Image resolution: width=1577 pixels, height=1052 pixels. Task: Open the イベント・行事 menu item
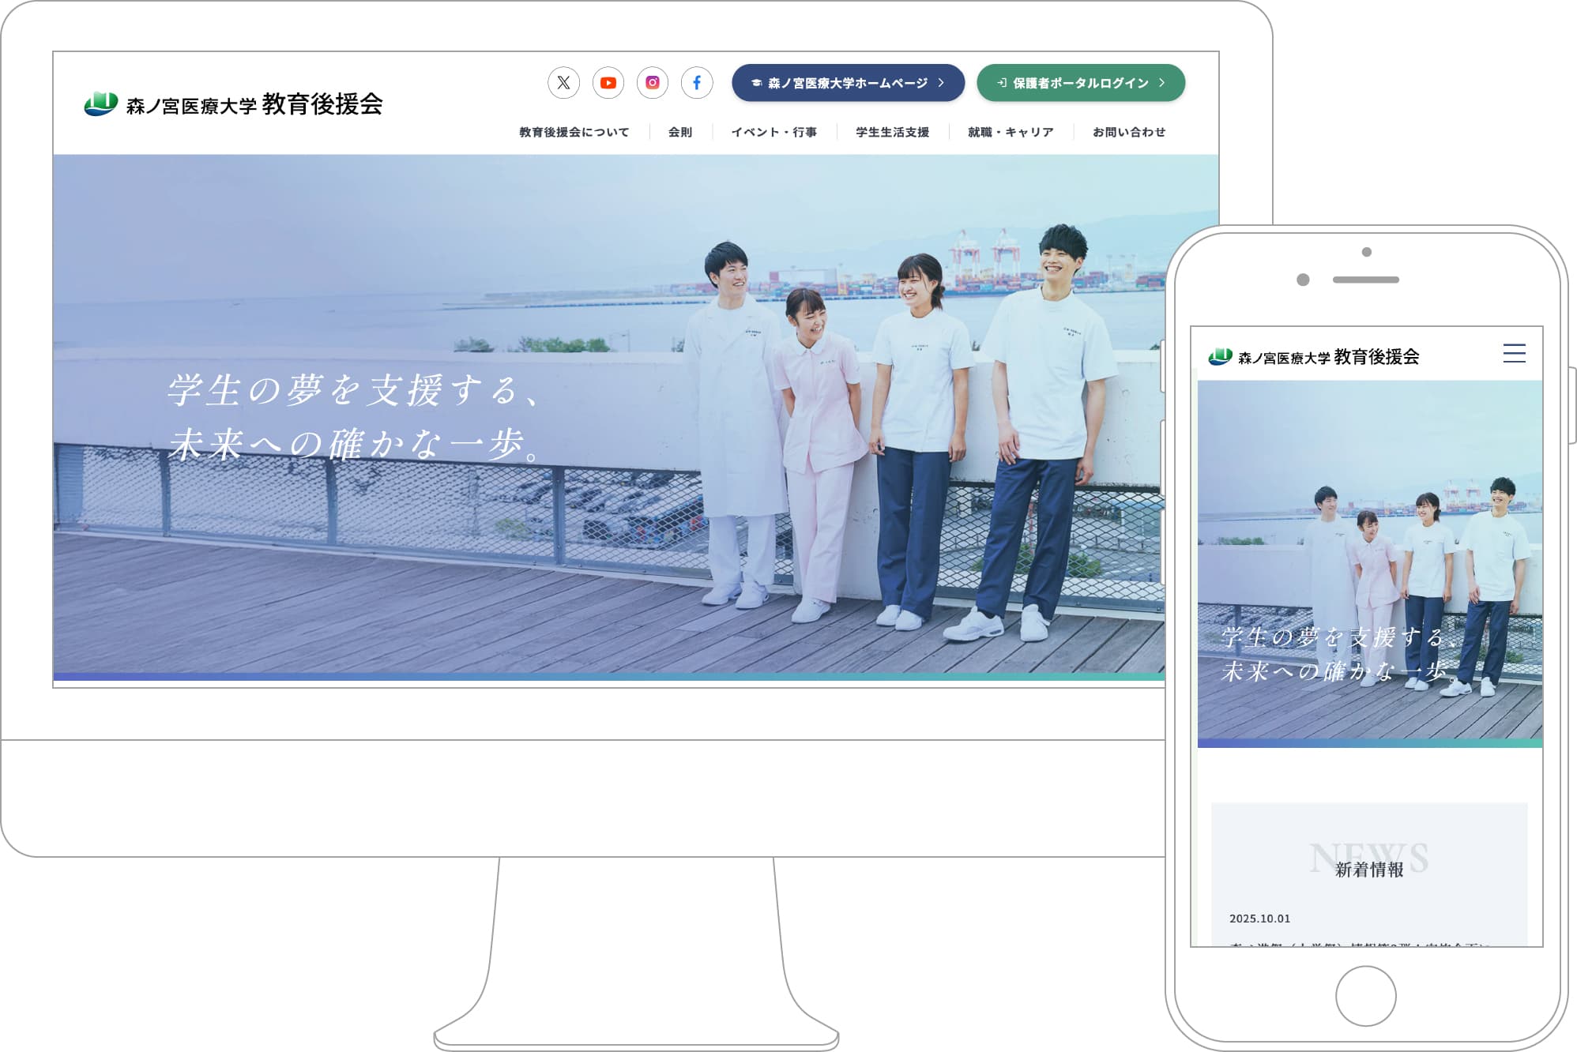(777, 132)
